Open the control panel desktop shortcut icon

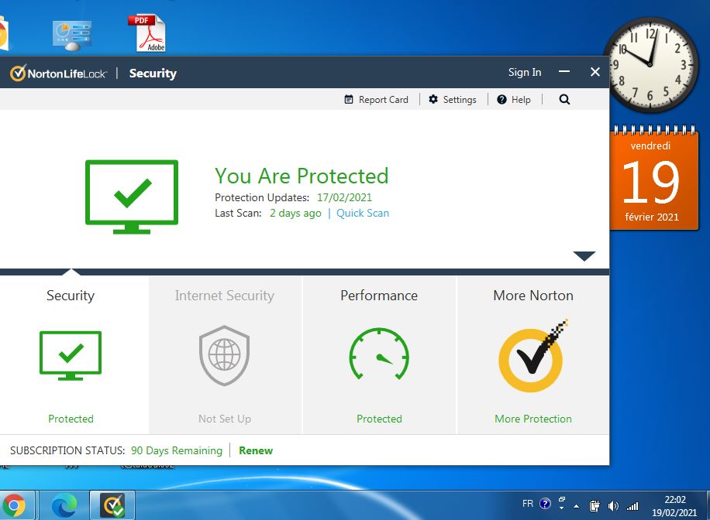pos(72,36)
